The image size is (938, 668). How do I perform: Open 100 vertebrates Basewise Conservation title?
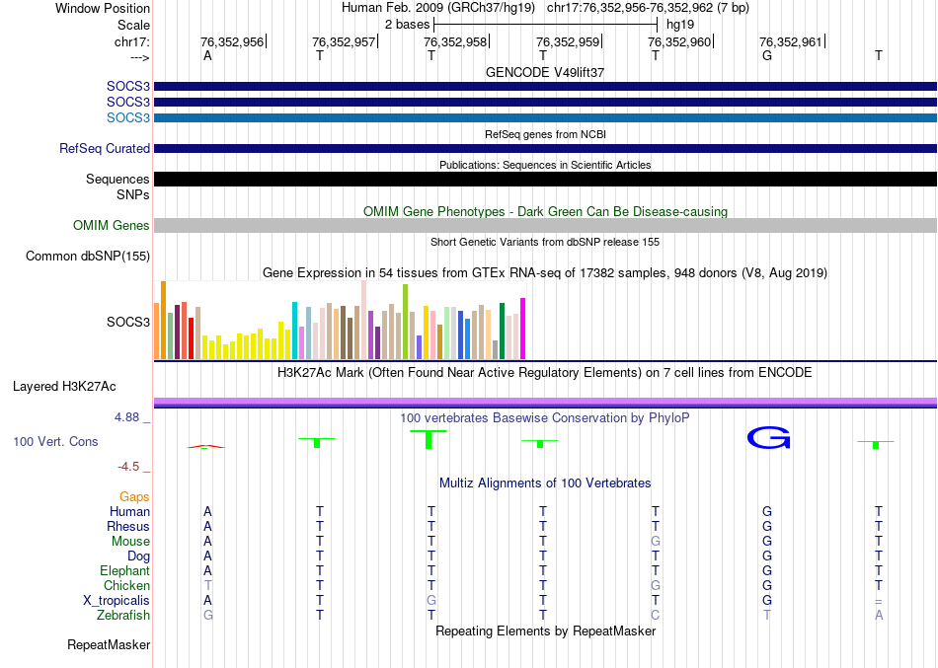click(x=545, y=418)
